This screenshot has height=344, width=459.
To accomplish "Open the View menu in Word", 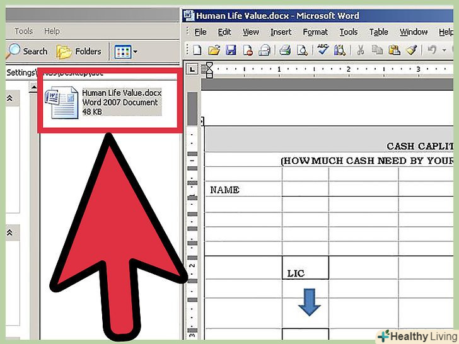I will [250, 32].
